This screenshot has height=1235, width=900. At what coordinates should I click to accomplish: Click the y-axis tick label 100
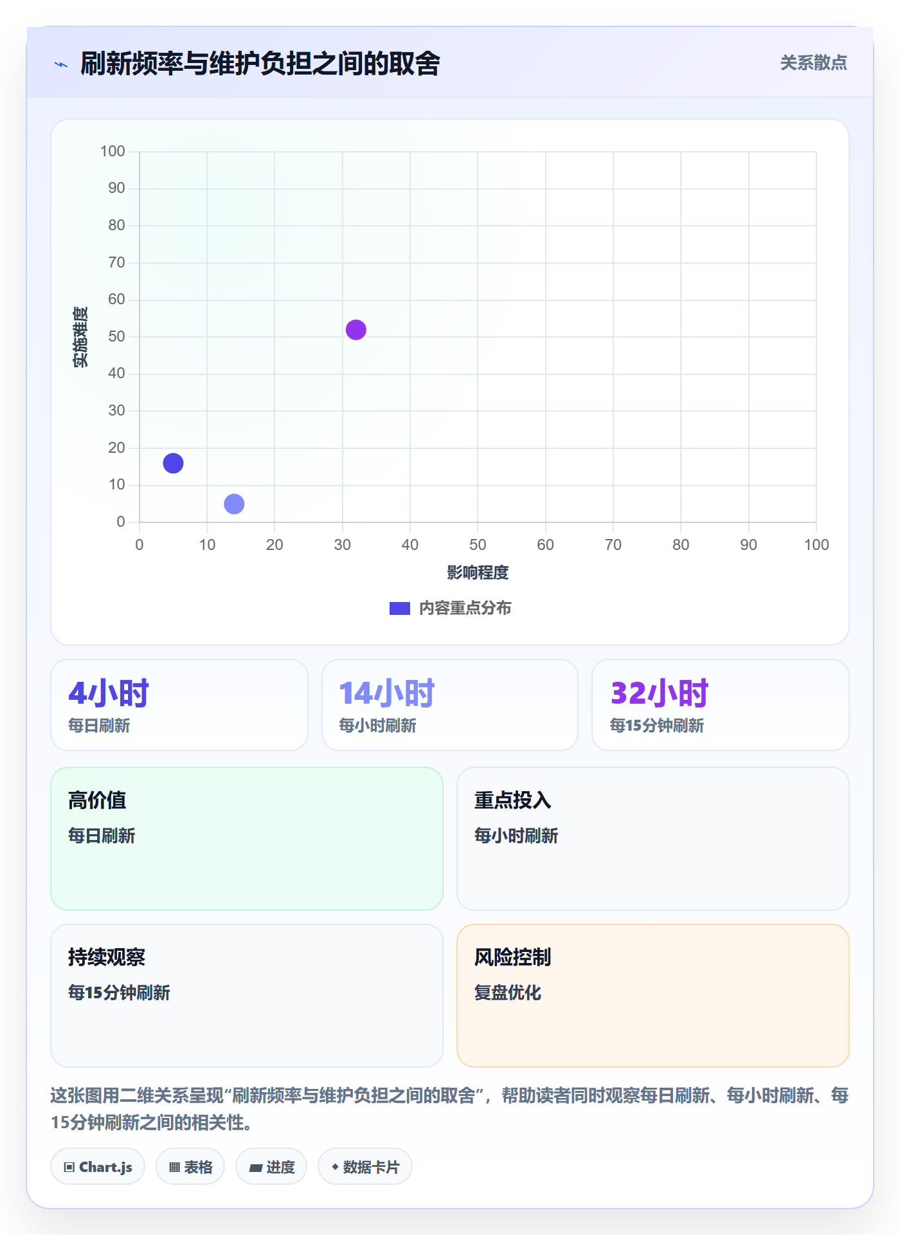pos(113,151)
